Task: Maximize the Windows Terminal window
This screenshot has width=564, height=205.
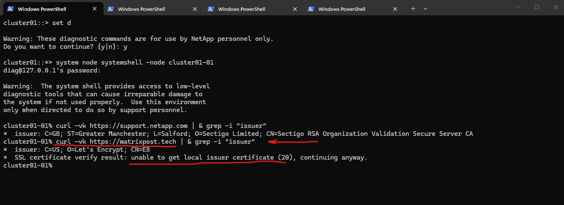Action: pyautogui.click(x=537, y=7)
